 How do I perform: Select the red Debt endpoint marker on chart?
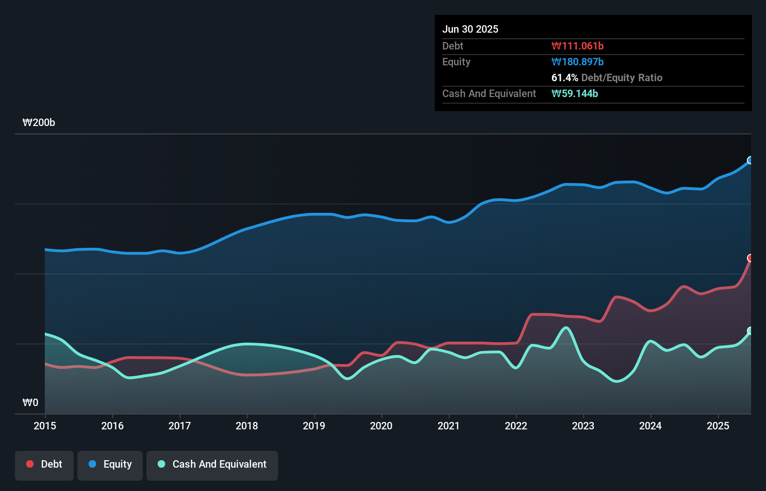pos(750,258)
